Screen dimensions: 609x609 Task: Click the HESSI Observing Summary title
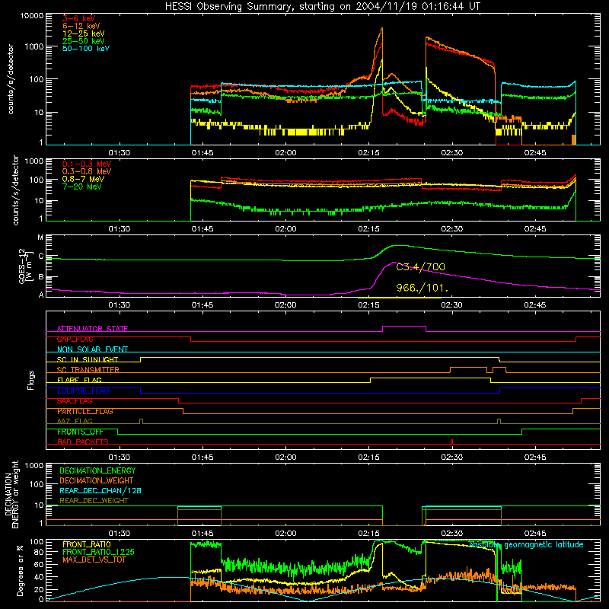[322, 6]
